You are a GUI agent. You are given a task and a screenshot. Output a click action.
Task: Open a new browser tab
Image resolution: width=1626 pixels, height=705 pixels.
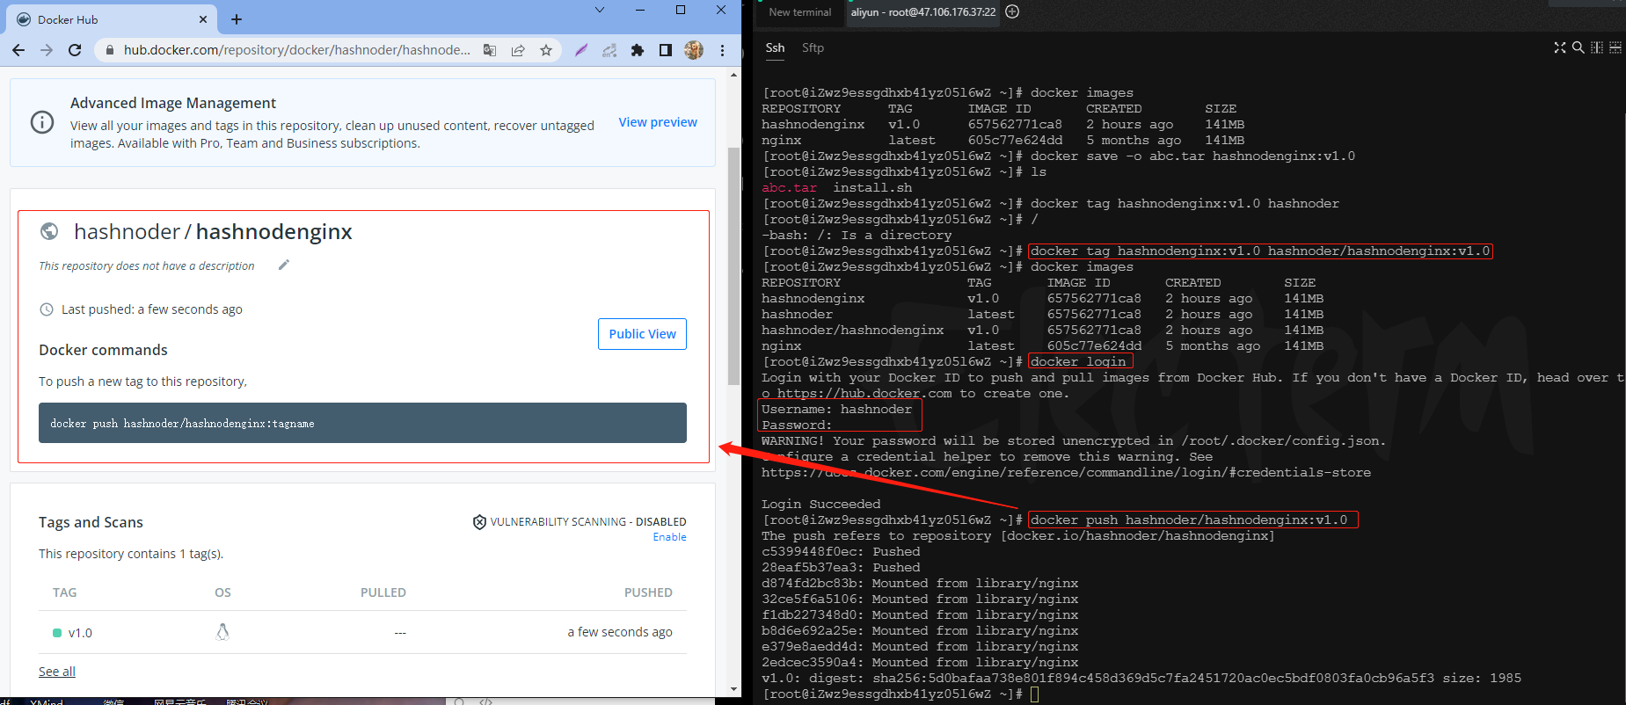[237, 19]
